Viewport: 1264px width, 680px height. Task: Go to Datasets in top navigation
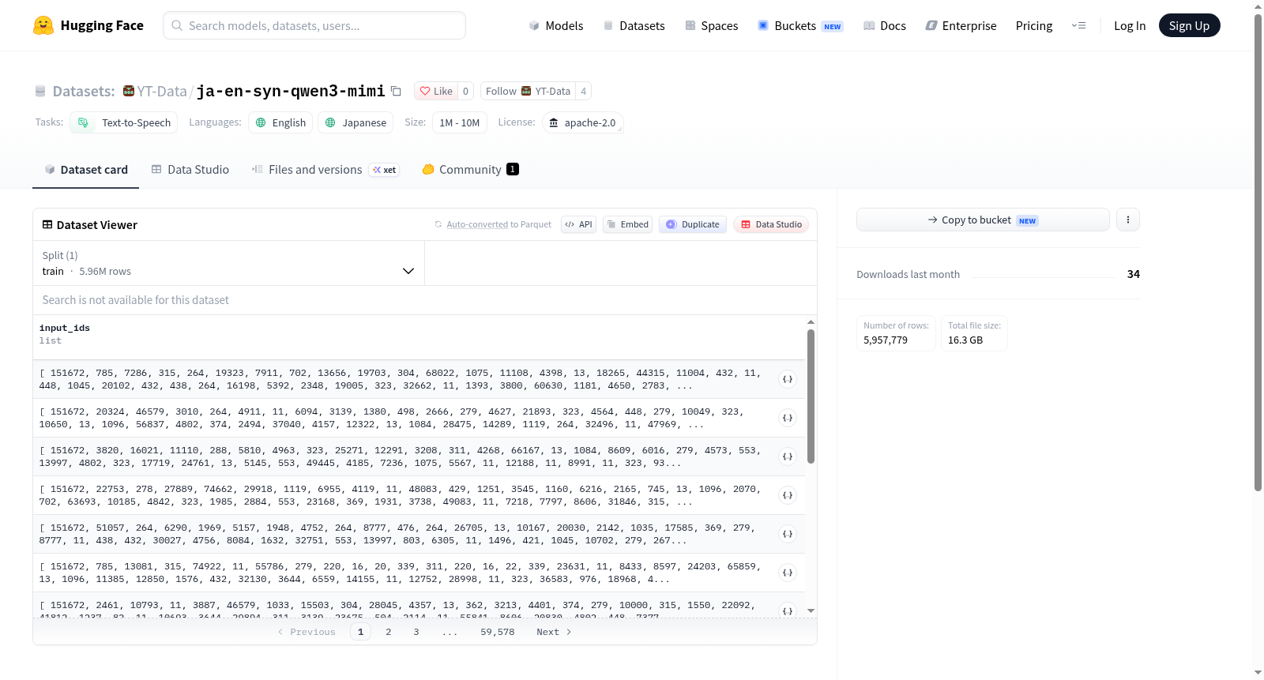[634, 26]
